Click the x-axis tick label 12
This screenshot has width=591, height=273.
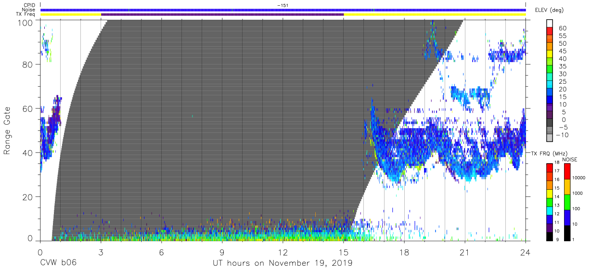(x=283, y=253)
